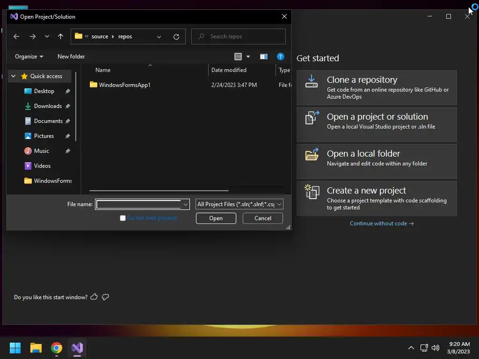Open the clock showing 9:20 AM
Image resolution: width=479 pixels, height=359 pixels.
[x=458, y=348]
